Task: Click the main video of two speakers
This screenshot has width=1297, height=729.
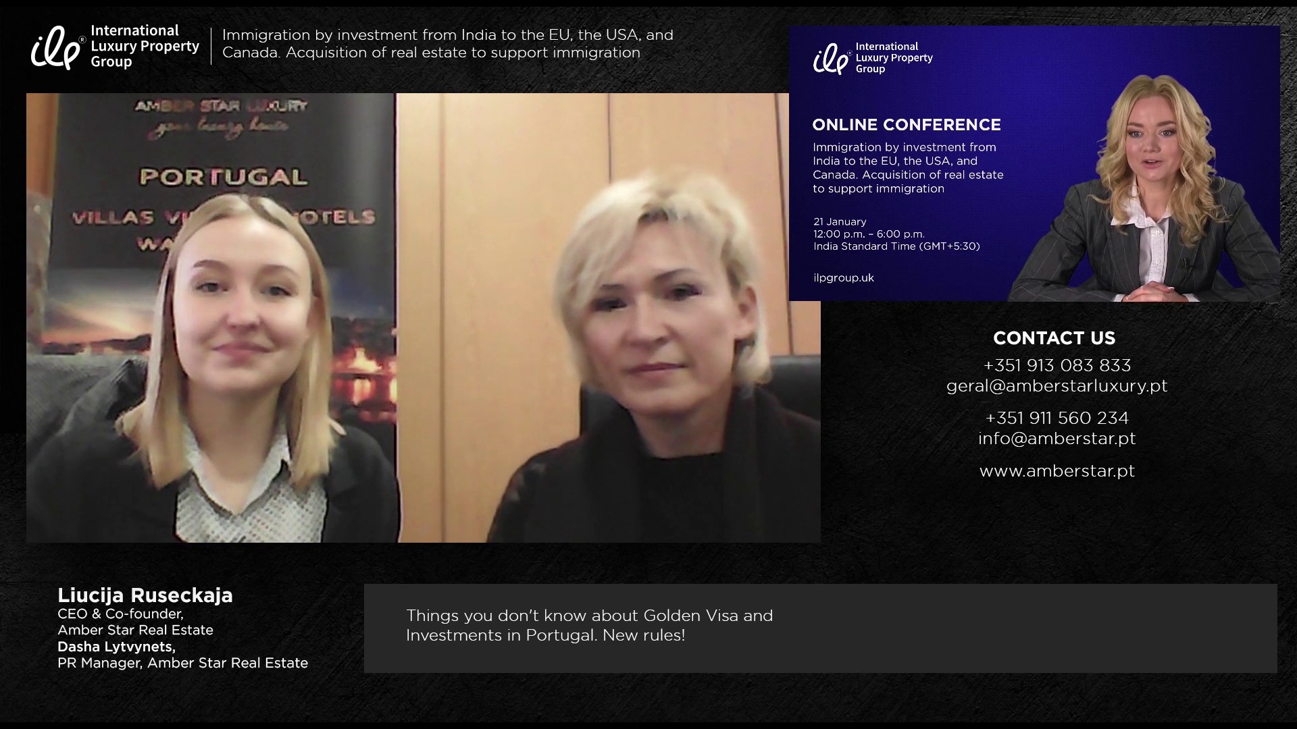Action: click(x=423, y=317)
